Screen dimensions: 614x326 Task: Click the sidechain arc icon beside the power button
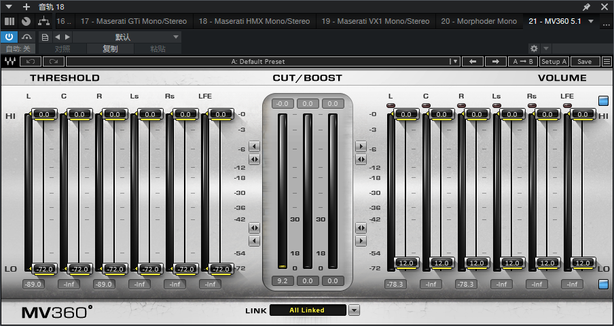click(27, 37)
